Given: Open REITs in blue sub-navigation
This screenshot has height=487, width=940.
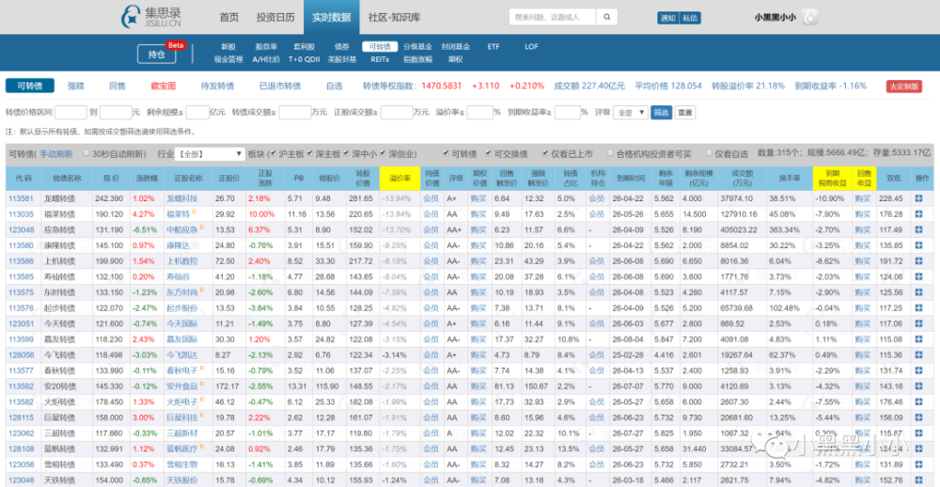Looking at the screenshot, I should [x=380, y=59].
